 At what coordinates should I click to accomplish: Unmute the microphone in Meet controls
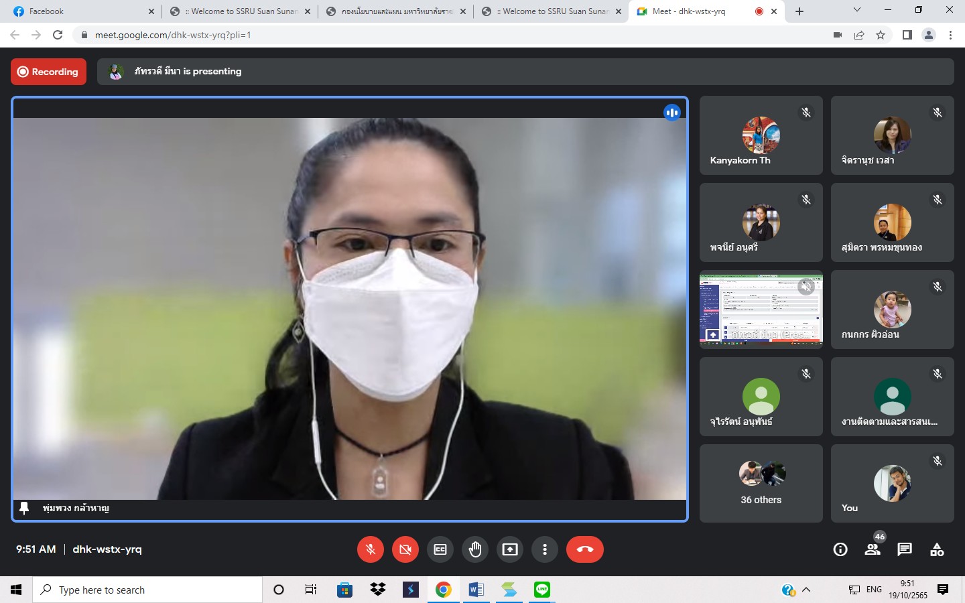[x=371, y=549]
